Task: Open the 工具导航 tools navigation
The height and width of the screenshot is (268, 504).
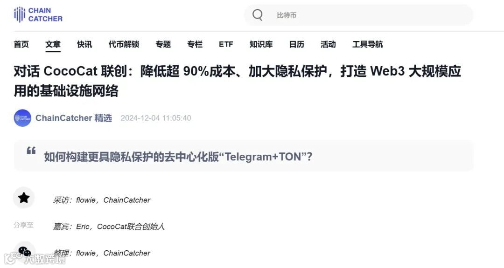Action: pyautogui.click(x=368, y=44)
